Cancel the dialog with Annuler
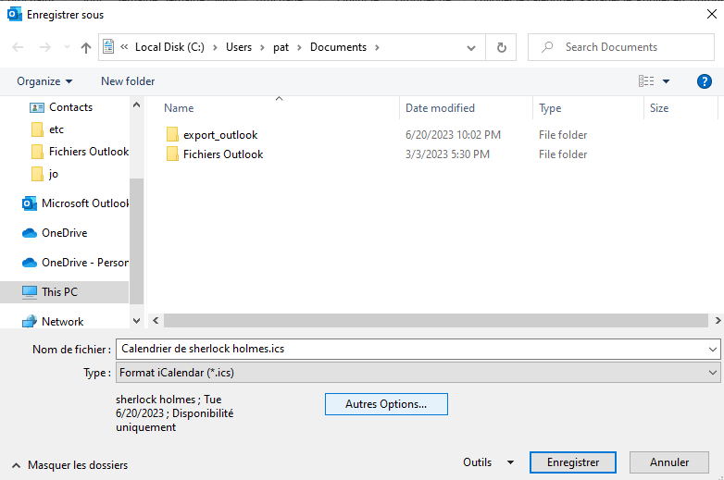Image resolution: width=724 pixels, height=480 pixels. point(668,462)
